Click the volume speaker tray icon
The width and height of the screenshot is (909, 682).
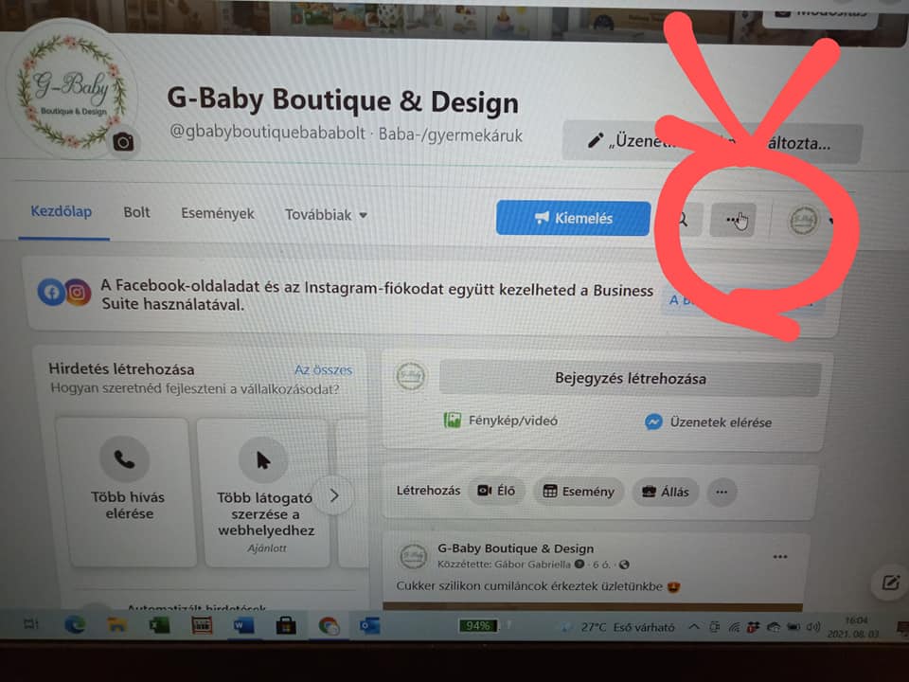tap(813, 627)
